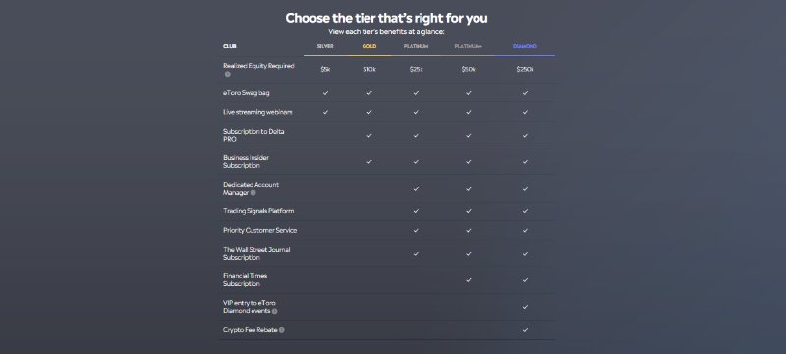Select the Silver tier tab
The image size is (786, 354).
(325, 46)
